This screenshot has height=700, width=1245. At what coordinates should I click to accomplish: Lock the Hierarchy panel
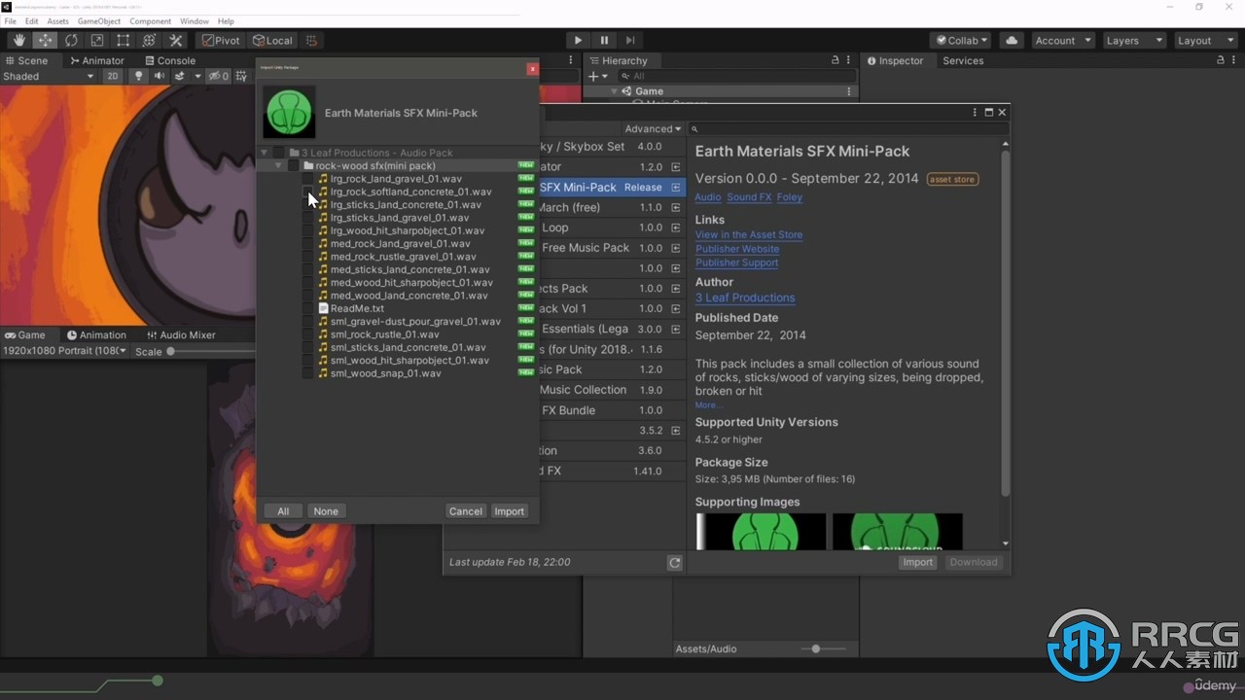[x=835, y=60]
